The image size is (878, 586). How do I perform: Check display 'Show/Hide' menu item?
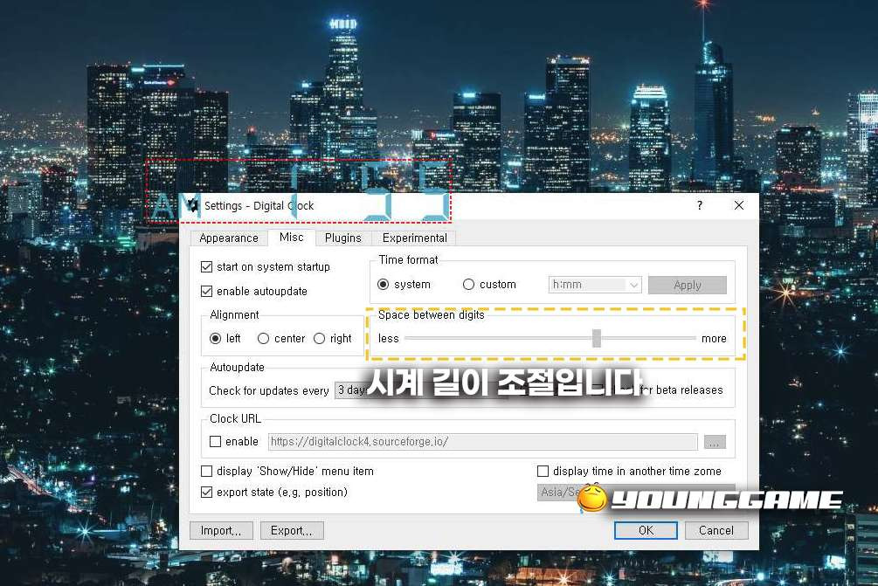pyautogui.click(x=206, y=471)
